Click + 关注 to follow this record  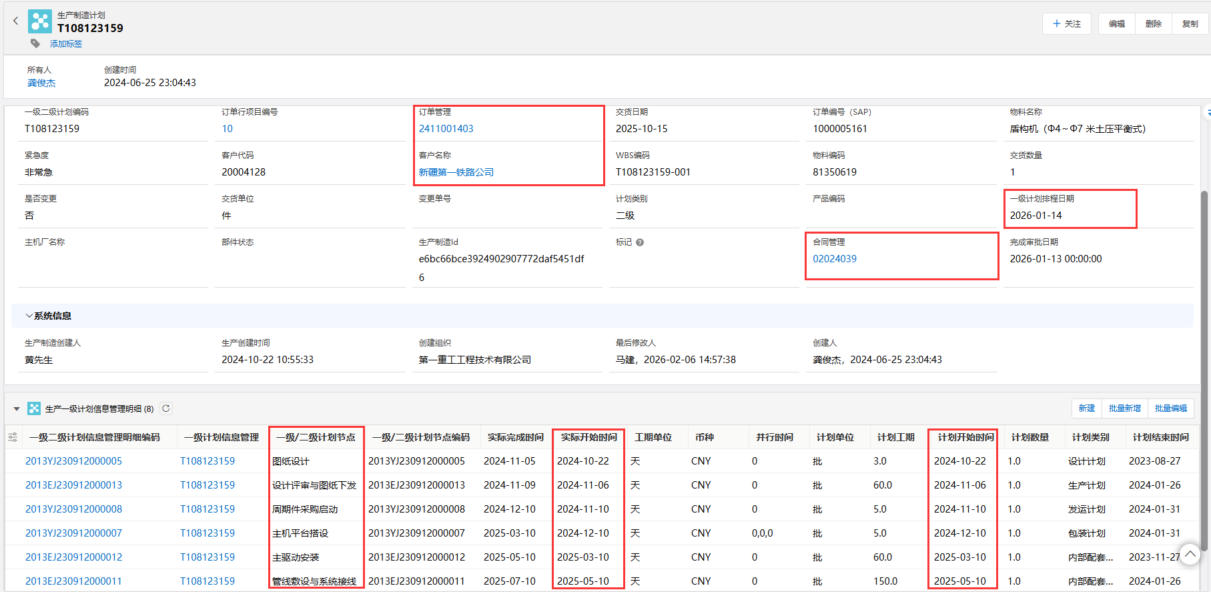[1066, 24]
